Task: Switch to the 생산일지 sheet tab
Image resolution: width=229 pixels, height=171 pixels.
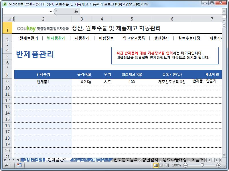Action: [x=150, y=160]
